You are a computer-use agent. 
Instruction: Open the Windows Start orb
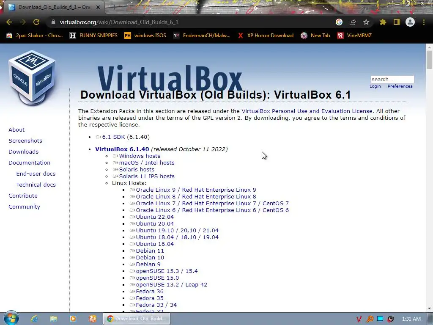(11, 318)
